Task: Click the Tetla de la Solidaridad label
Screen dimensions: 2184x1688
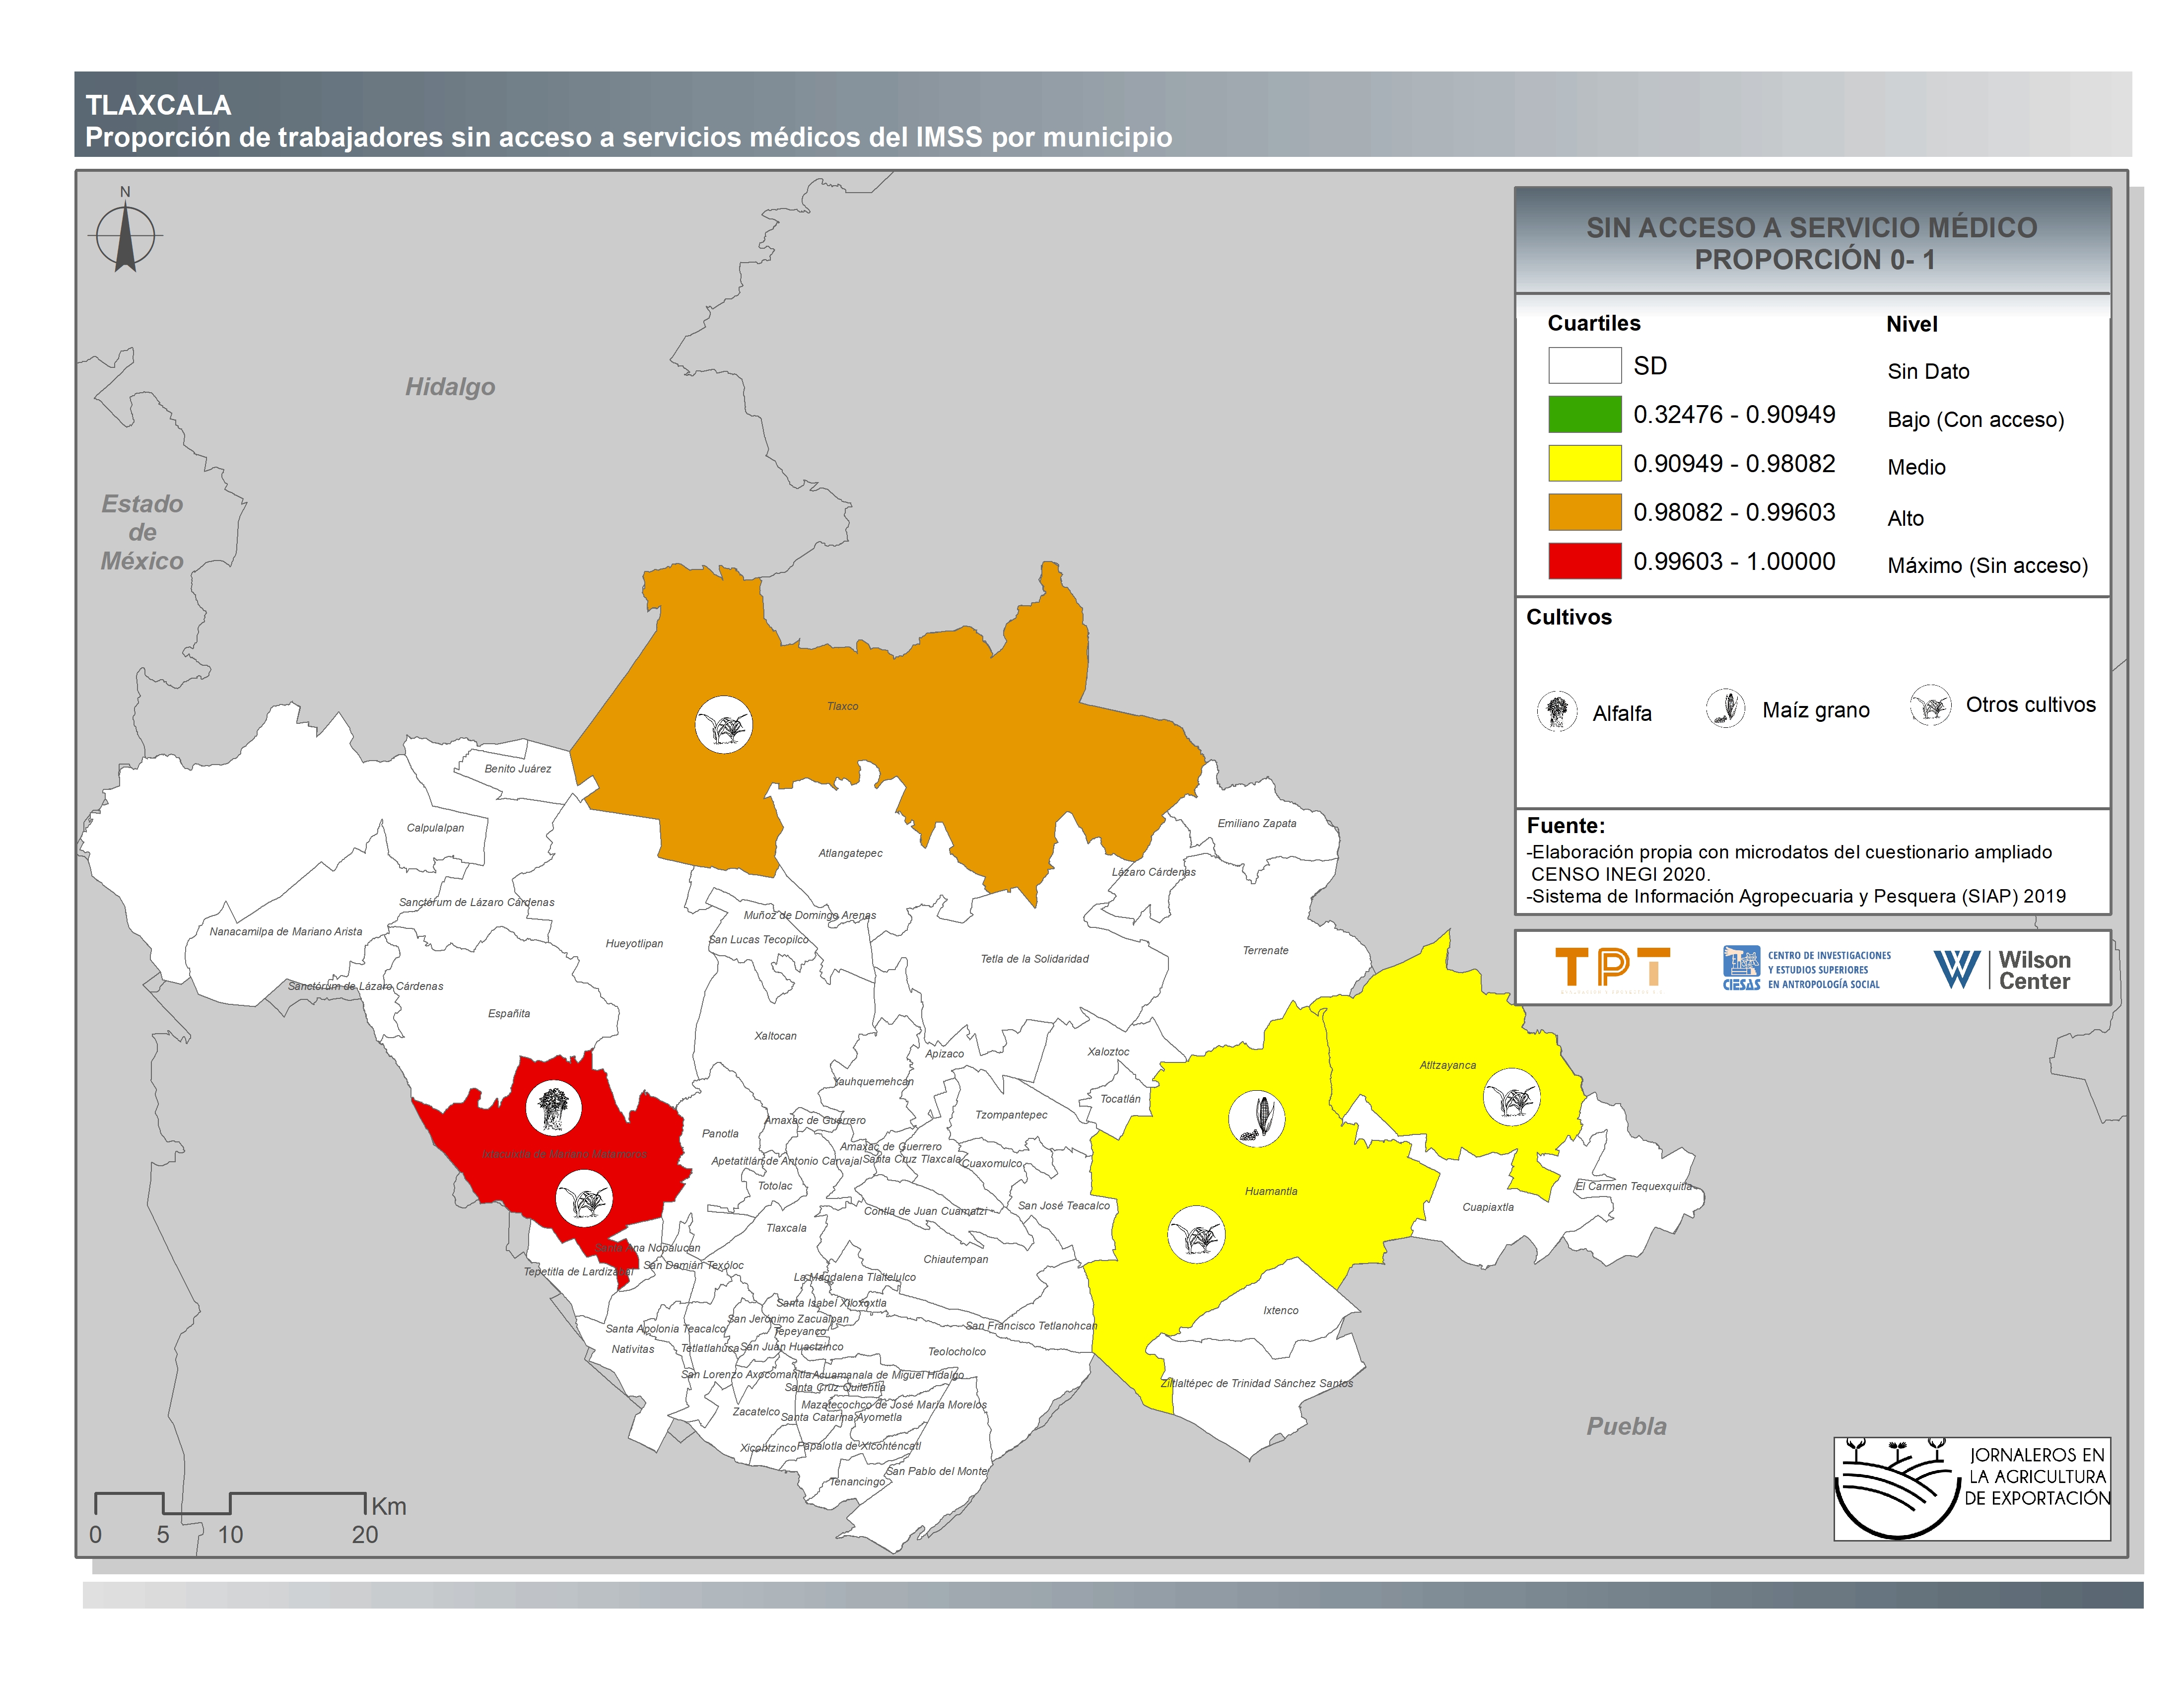Action: click(1034, 959)
